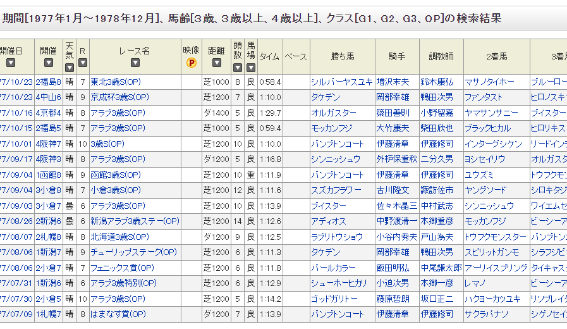Open the レース名 column filter dropdown arrow
This screenshot has height=329, width=567.
coord(135,63)
